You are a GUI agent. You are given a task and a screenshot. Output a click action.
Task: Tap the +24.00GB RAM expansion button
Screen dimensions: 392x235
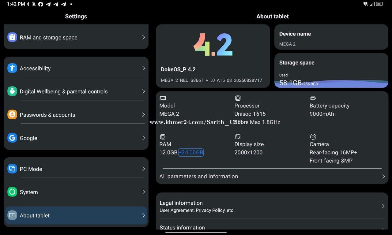[x=191, y=152]
